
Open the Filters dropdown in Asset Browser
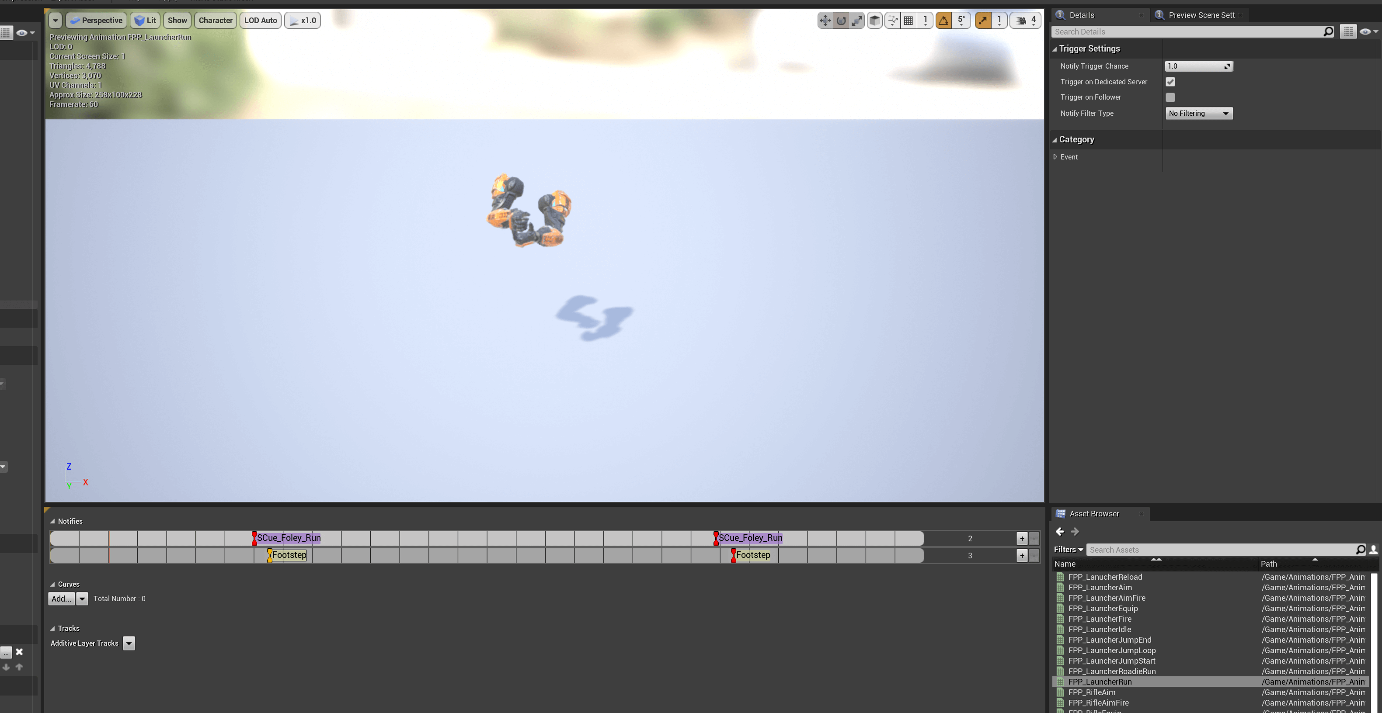(x=1068, y=550)
